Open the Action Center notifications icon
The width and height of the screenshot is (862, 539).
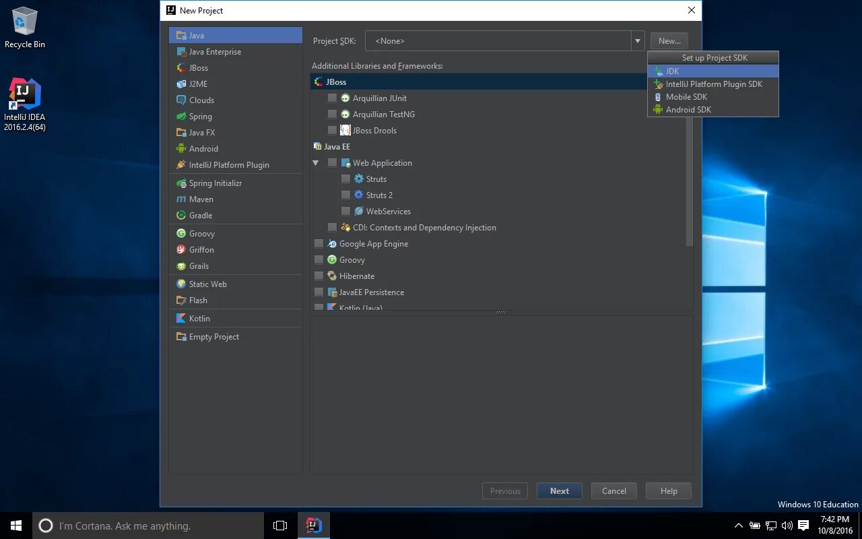pos(803,526)
